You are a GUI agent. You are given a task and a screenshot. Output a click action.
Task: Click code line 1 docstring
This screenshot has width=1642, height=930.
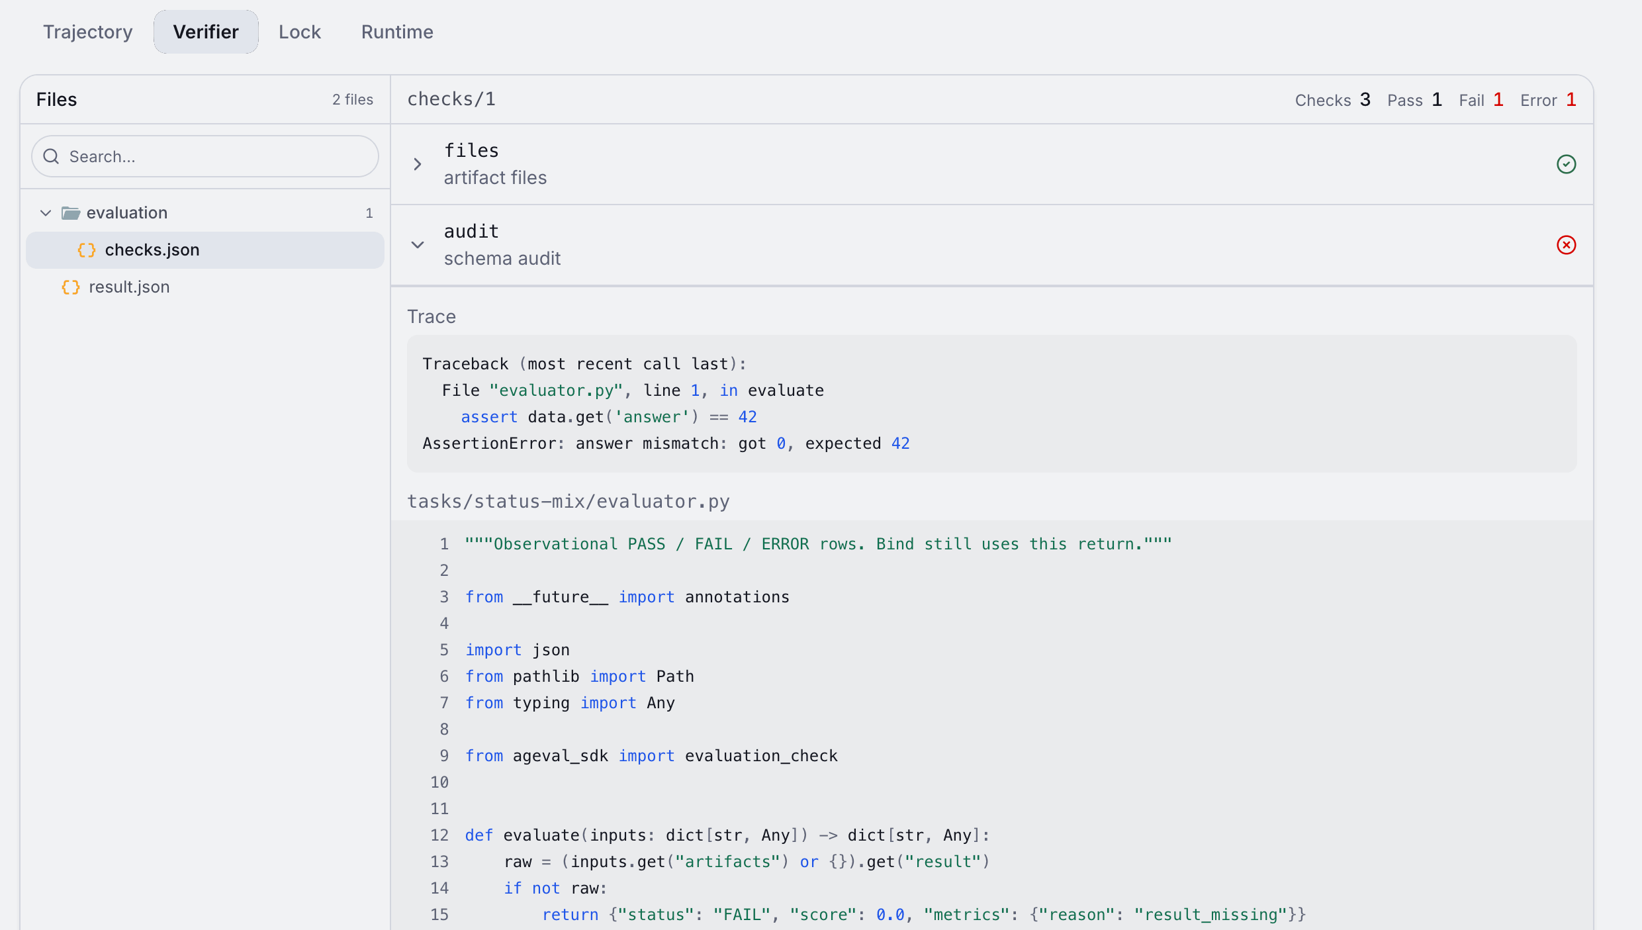coord(818,544)
